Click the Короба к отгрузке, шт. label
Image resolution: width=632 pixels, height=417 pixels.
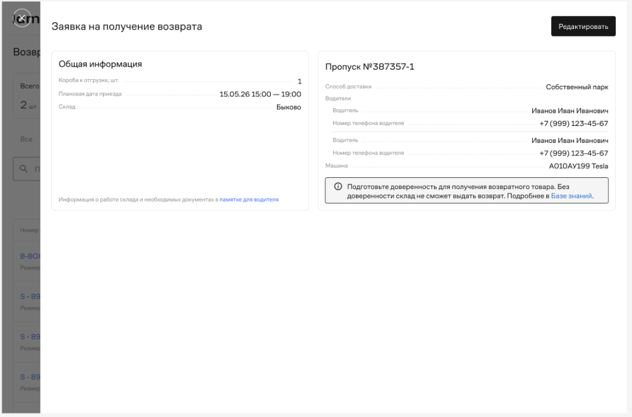pos(89,80)
